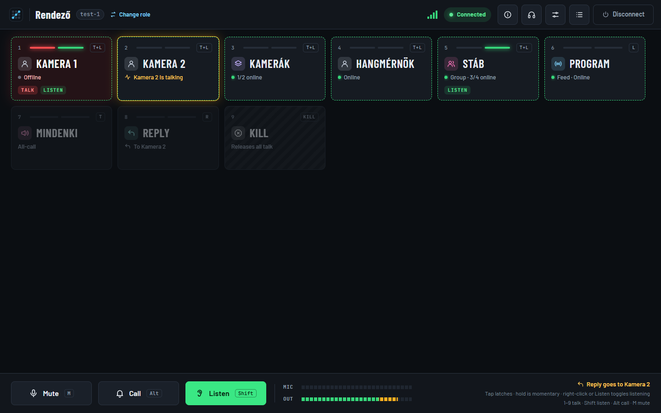Click the test-1 room badge

[x=90, y=15]
